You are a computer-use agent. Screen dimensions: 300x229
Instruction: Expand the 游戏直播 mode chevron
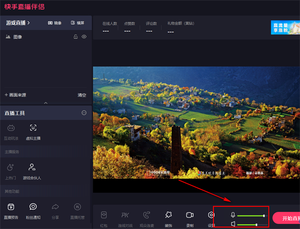pyautogui.click(x=28, y=23)
